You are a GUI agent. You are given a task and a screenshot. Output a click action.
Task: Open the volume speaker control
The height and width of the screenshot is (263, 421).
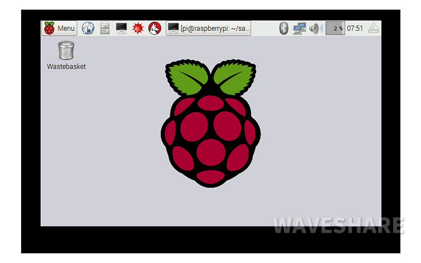(x=315, y=28)
